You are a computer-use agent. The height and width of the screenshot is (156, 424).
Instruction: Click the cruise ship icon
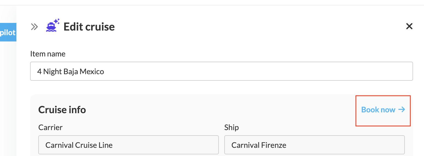coord(51,27)
